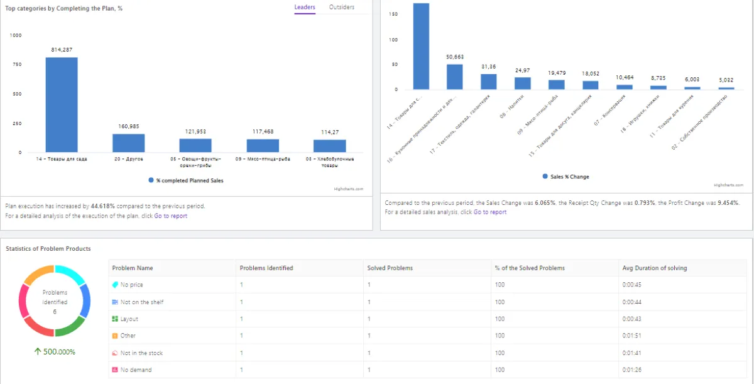Open Go to report link for sales analysis

tap(490, 212)
